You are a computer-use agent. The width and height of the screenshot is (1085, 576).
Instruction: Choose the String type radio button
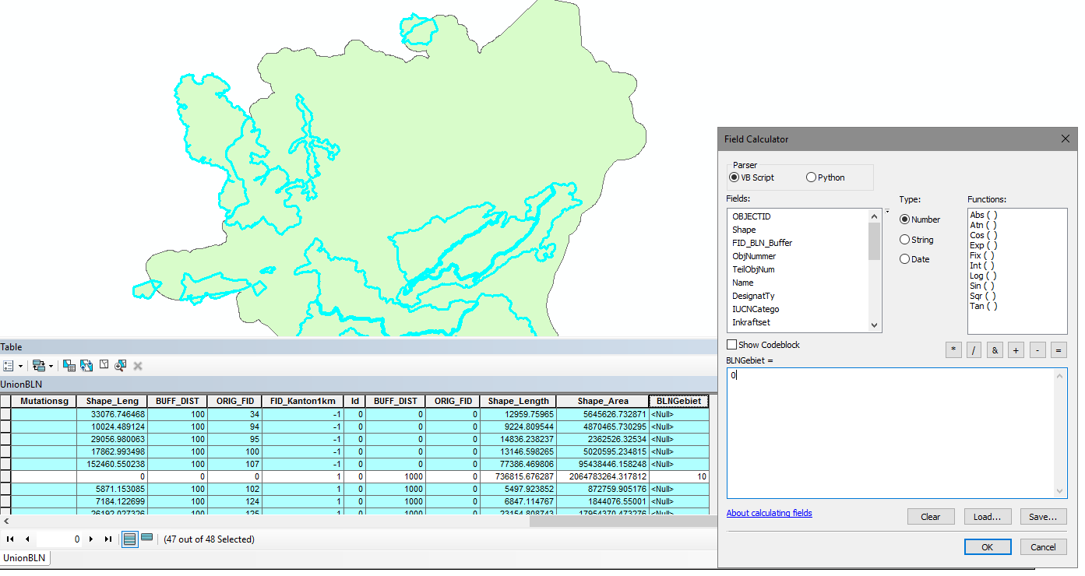coord(904,240)
